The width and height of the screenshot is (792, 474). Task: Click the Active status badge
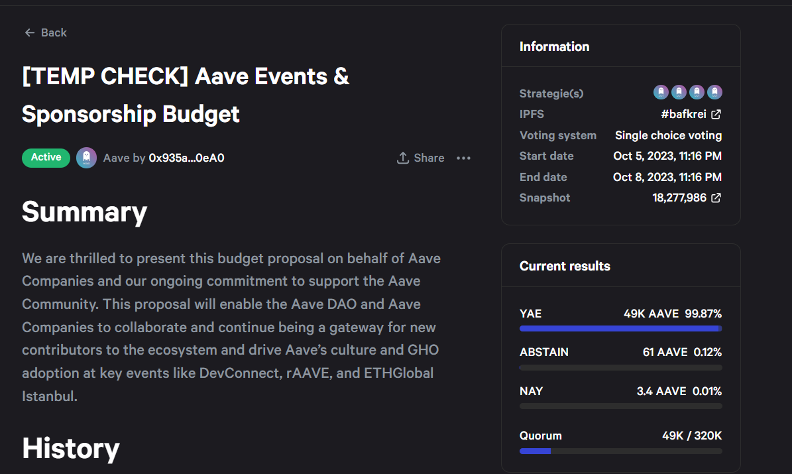click(46, 157)
